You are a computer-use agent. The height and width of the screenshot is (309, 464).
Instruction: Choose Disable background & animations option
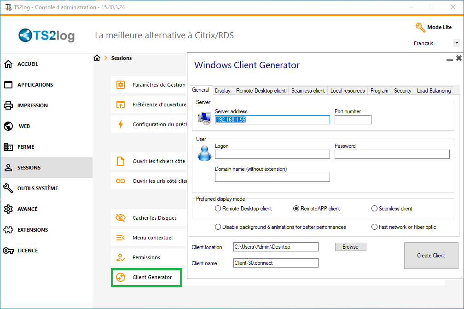218,227
